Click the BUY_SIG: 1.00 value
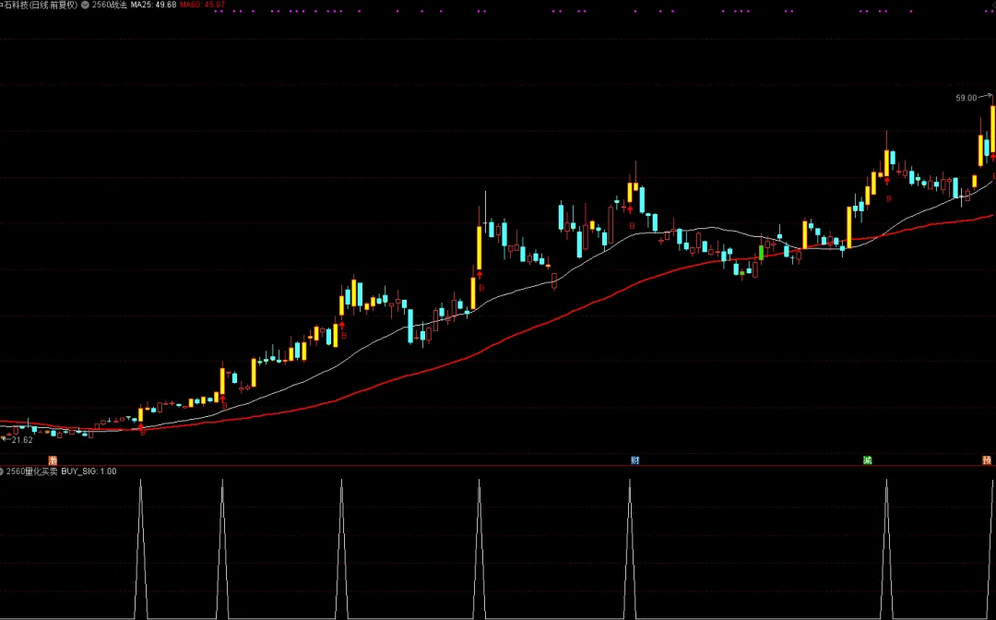 pos(89,471)
